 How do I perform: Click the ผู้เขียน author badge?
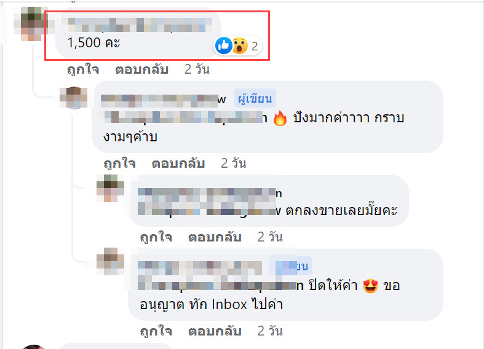[255, 99]
